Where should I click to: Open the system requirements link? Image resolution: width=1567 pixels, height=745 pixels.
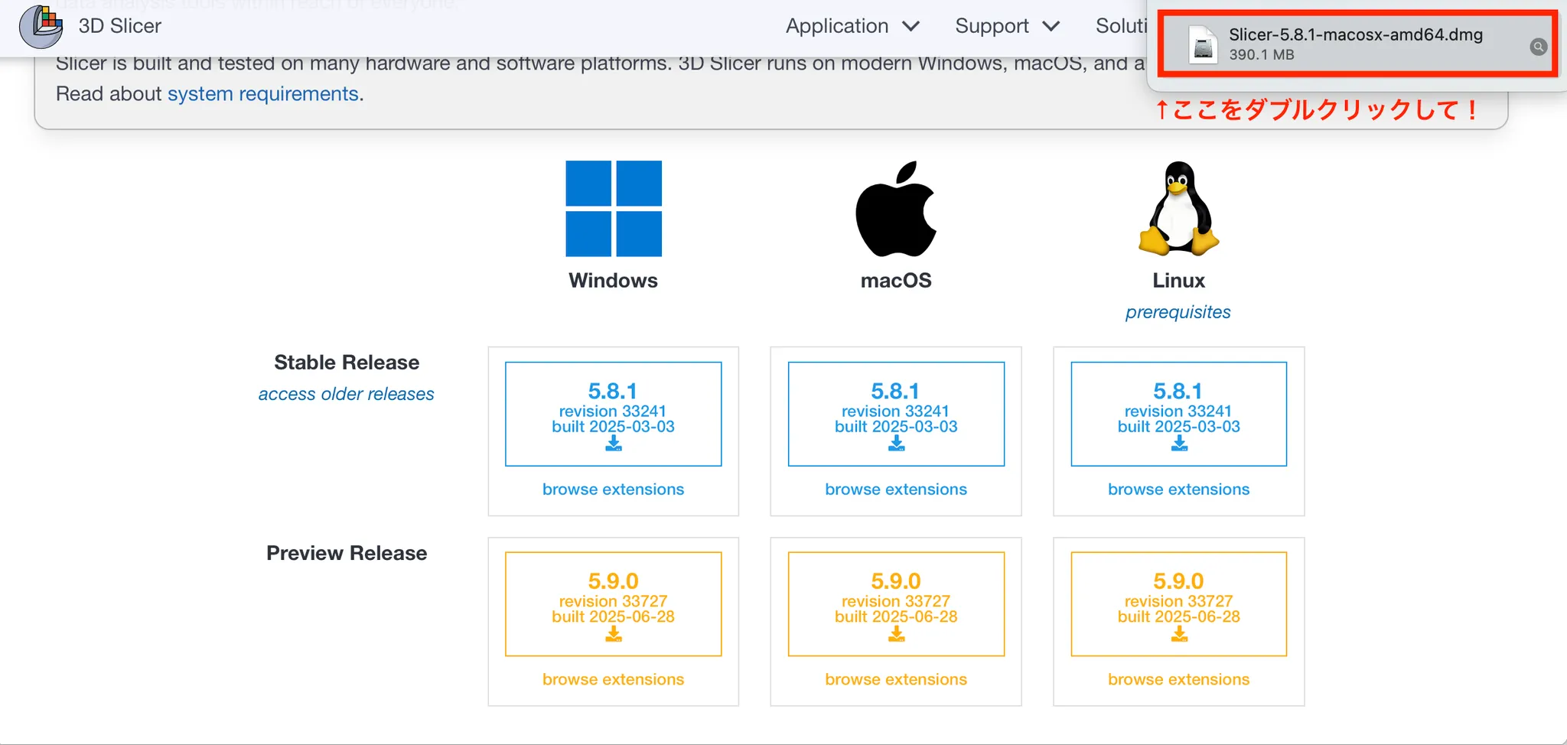(x=262, y=94)
